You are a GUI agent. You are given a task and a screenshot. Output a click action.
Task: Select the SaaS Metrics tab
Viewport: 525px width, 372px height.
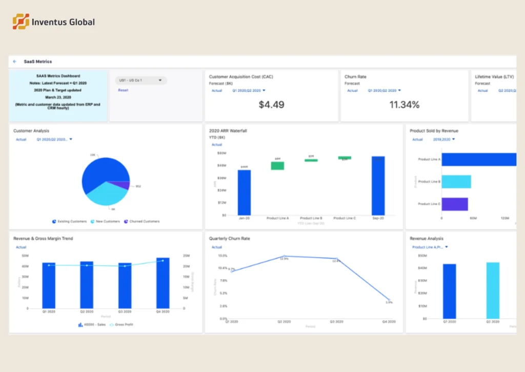click(x=38, y=61)
